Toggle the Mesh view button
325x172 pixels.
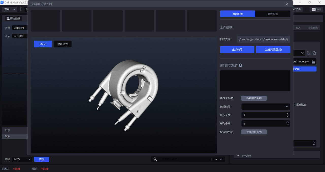[43, 44]
